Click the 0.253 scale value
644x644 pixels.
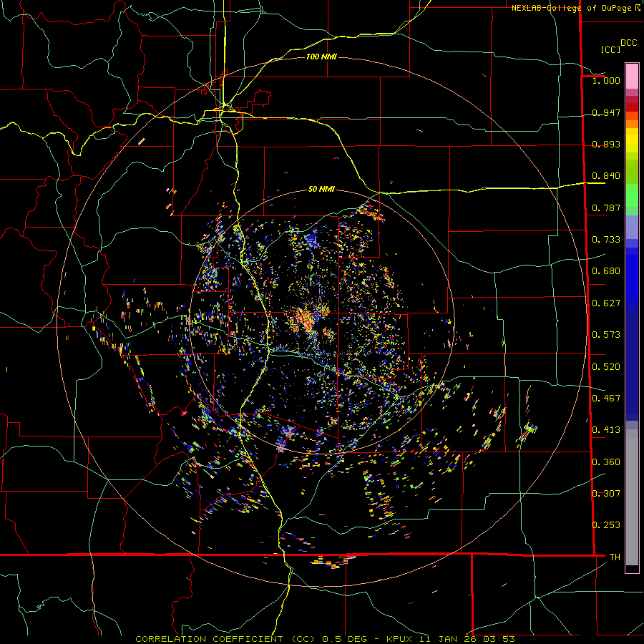pyautogui.click(x=606, y=525)
